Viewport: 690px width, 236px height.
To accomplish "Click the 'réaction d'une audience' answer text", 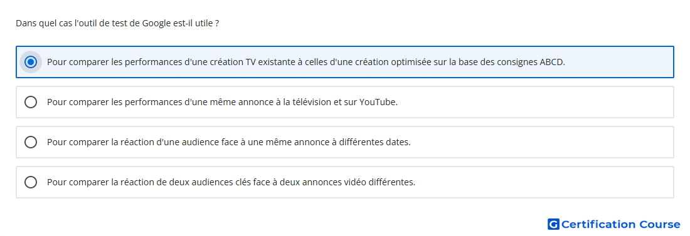I will coord(229,142).
